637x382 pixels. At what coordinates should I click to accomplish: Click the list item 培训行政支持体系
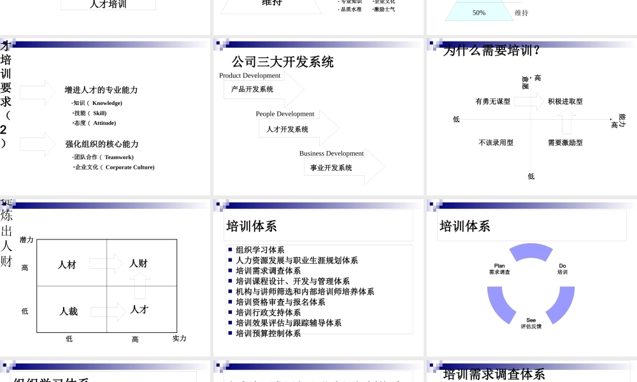(268, 313)
